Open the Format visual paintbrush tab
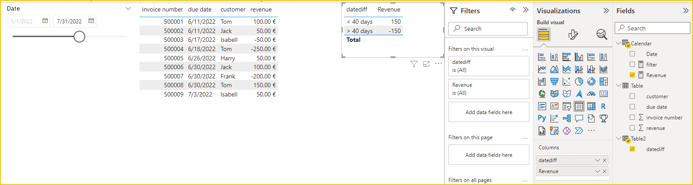Screen dimensions: 693x185 point(573,34)
